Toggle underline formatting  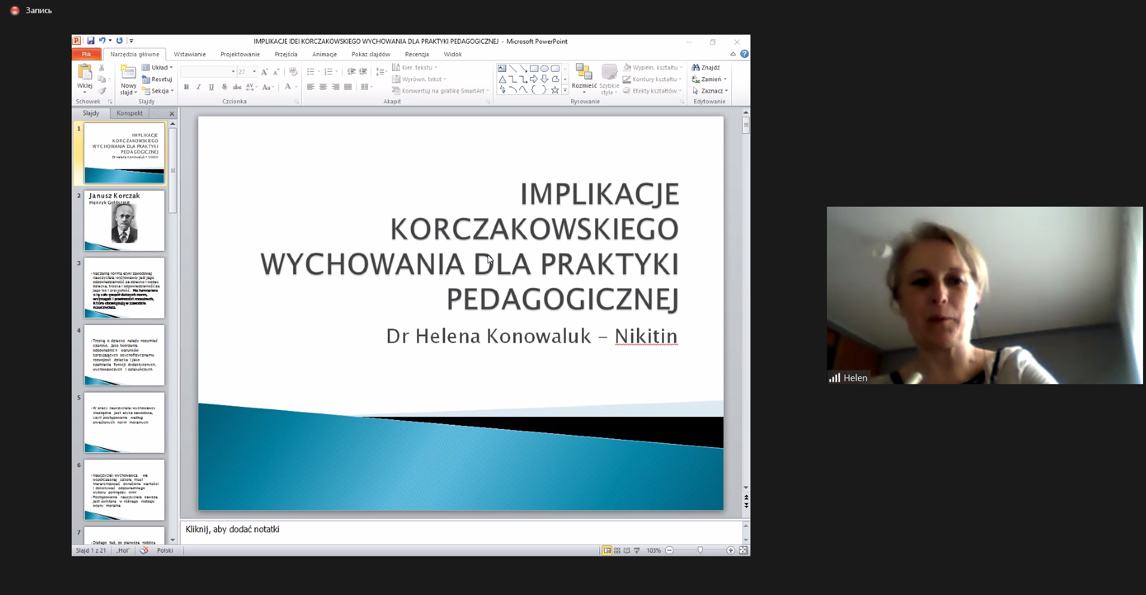tap(212, 87)
